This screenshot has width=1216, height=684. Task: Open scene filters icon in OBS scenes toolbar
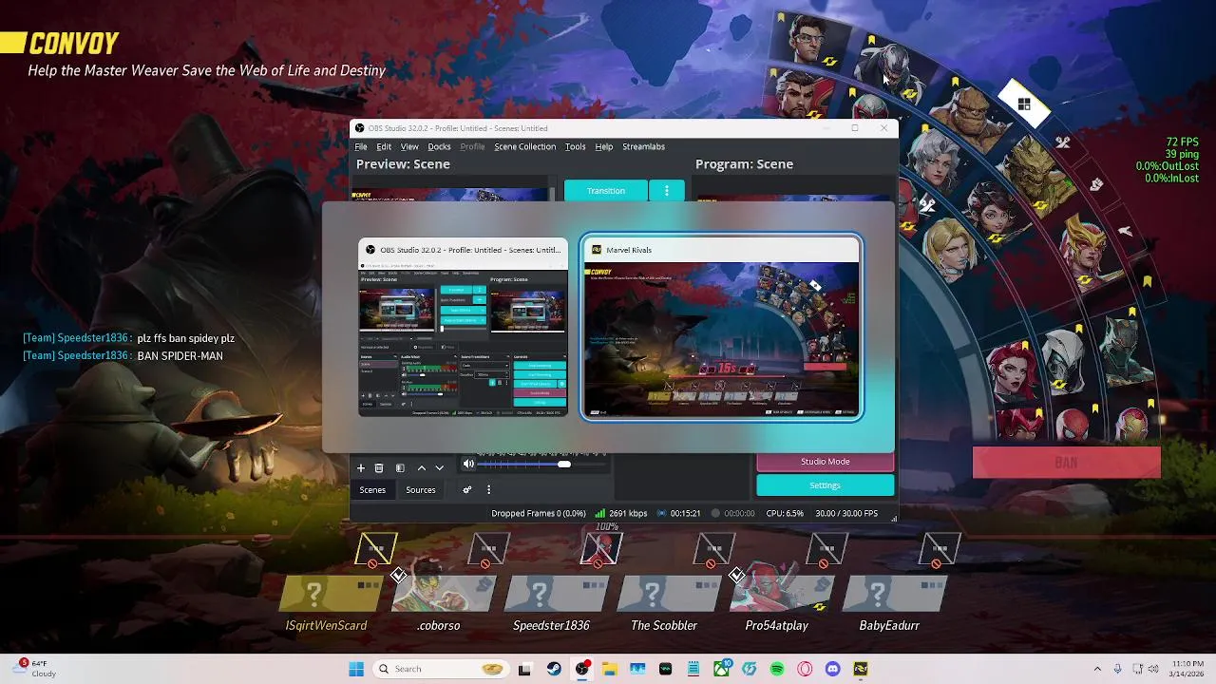tap(400, 467)
